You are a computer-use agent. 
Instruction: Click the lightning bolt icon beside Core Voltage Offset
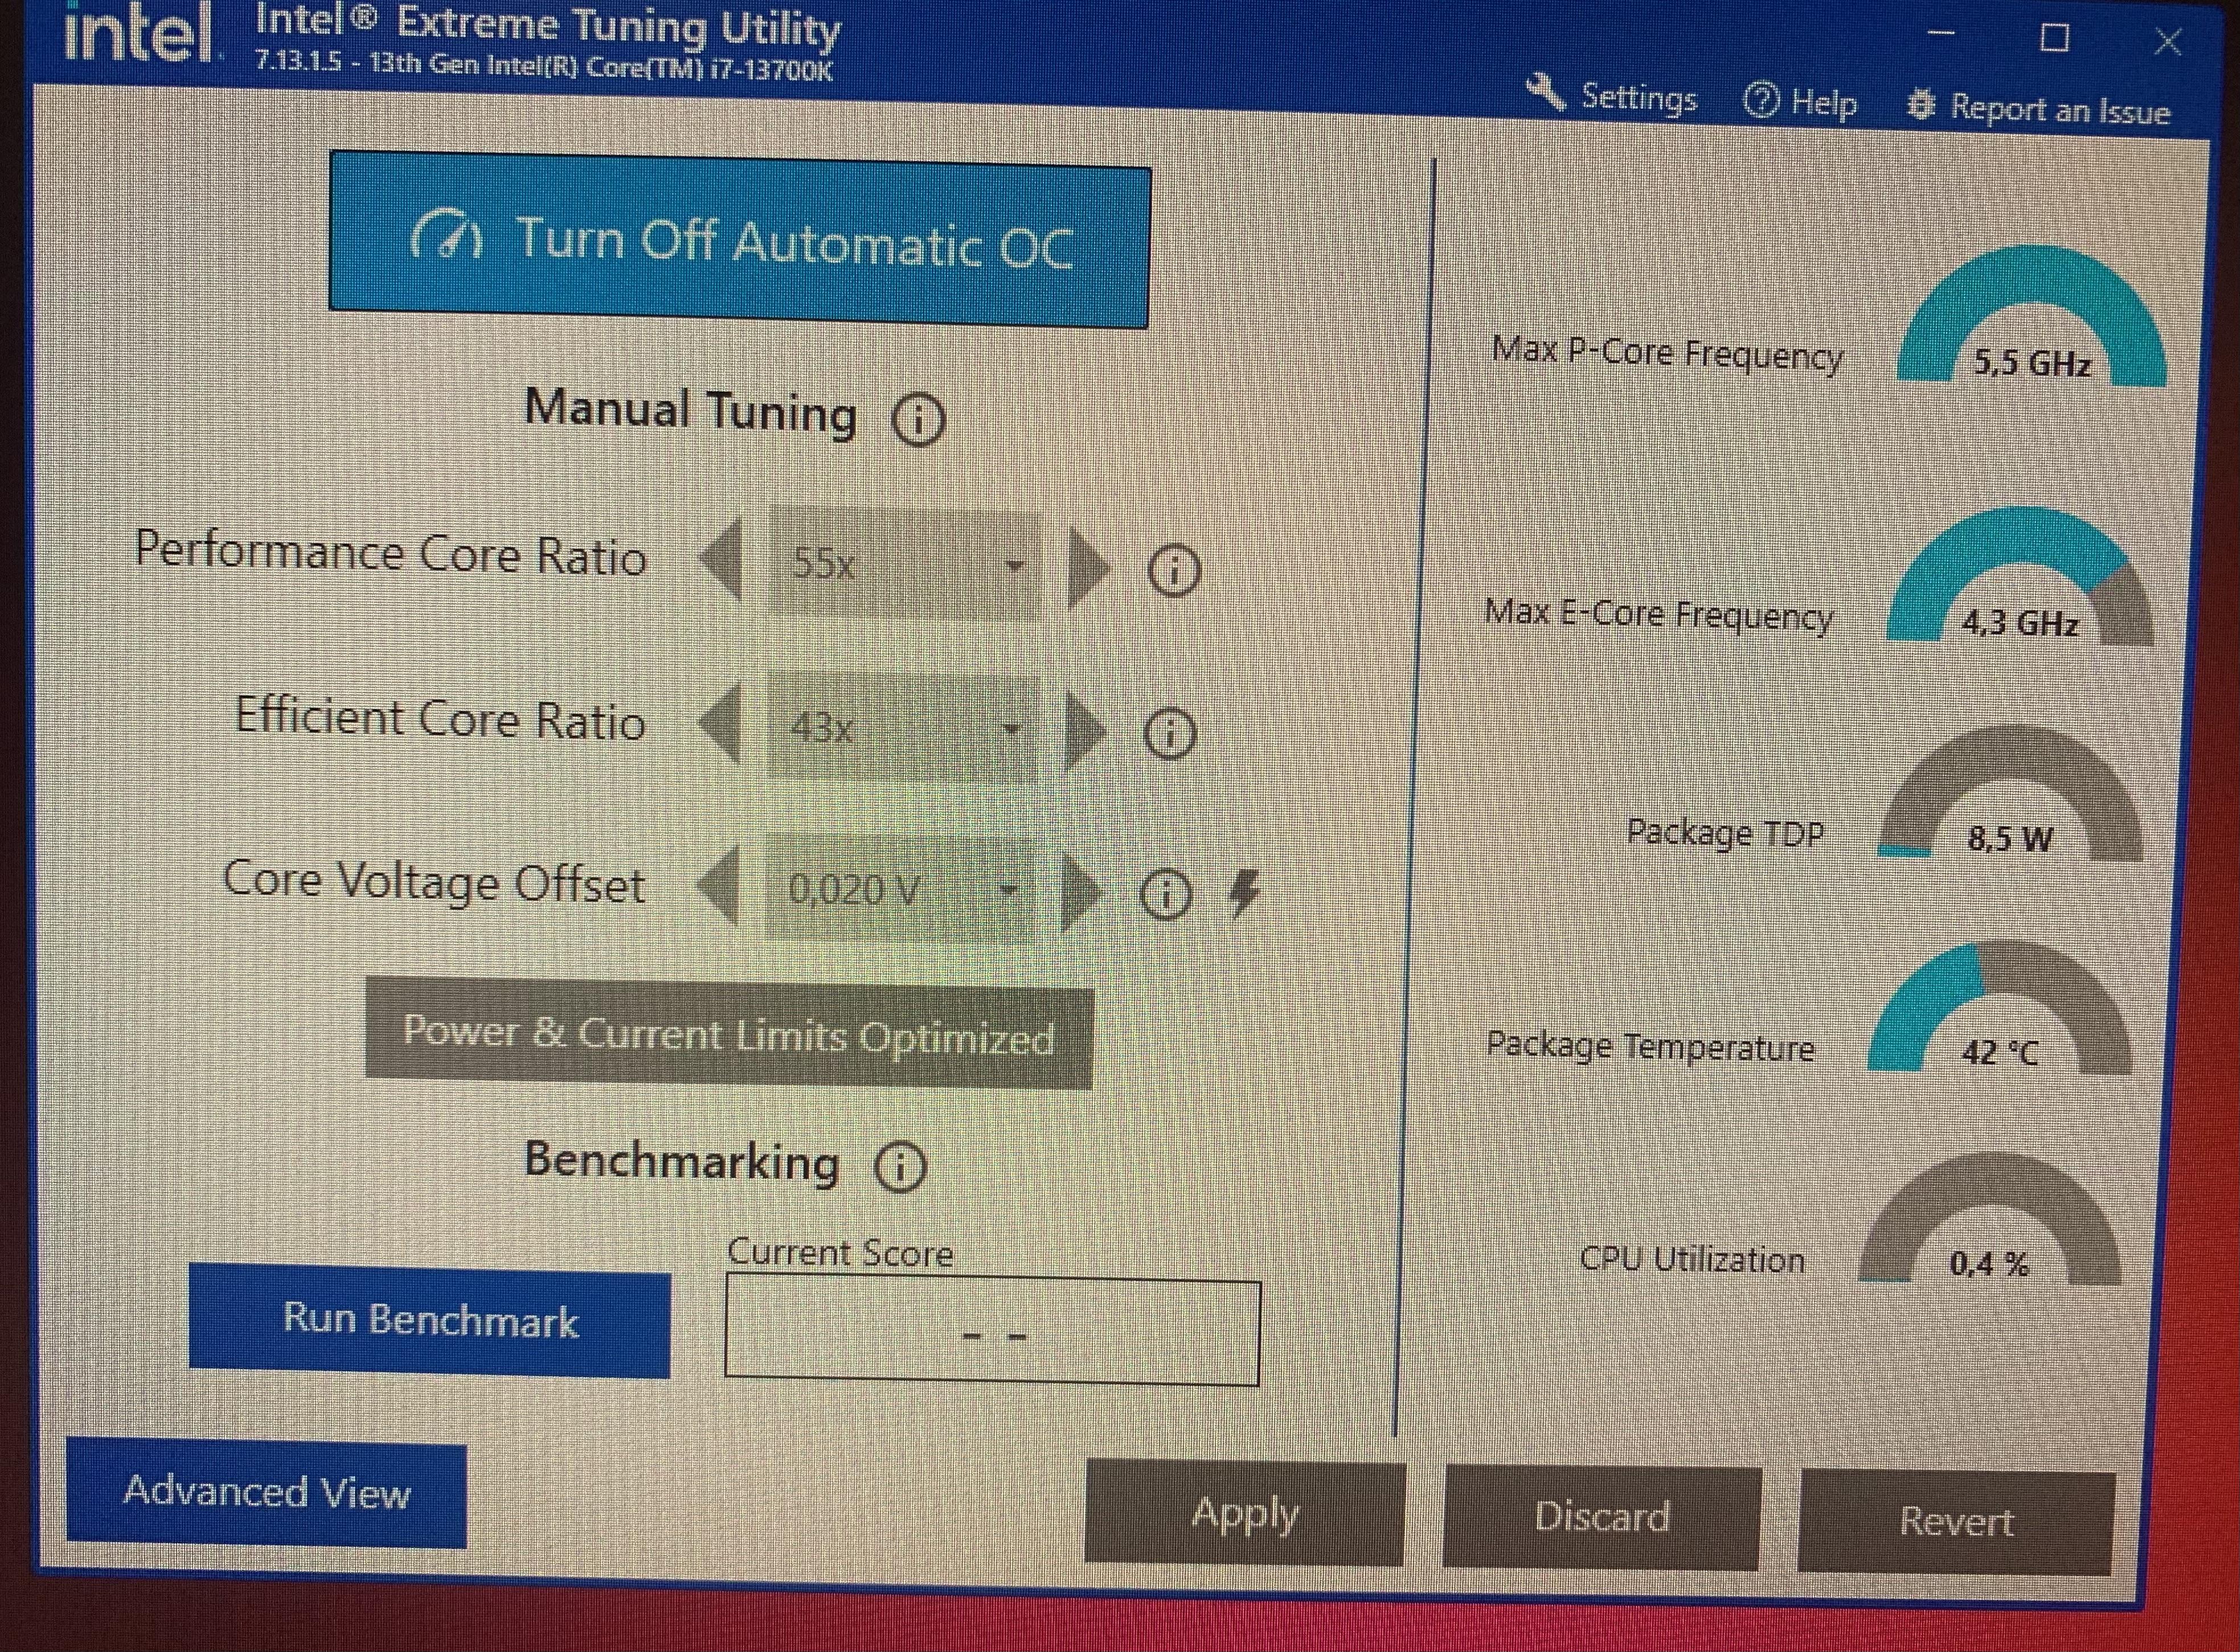pos(1243,894)
